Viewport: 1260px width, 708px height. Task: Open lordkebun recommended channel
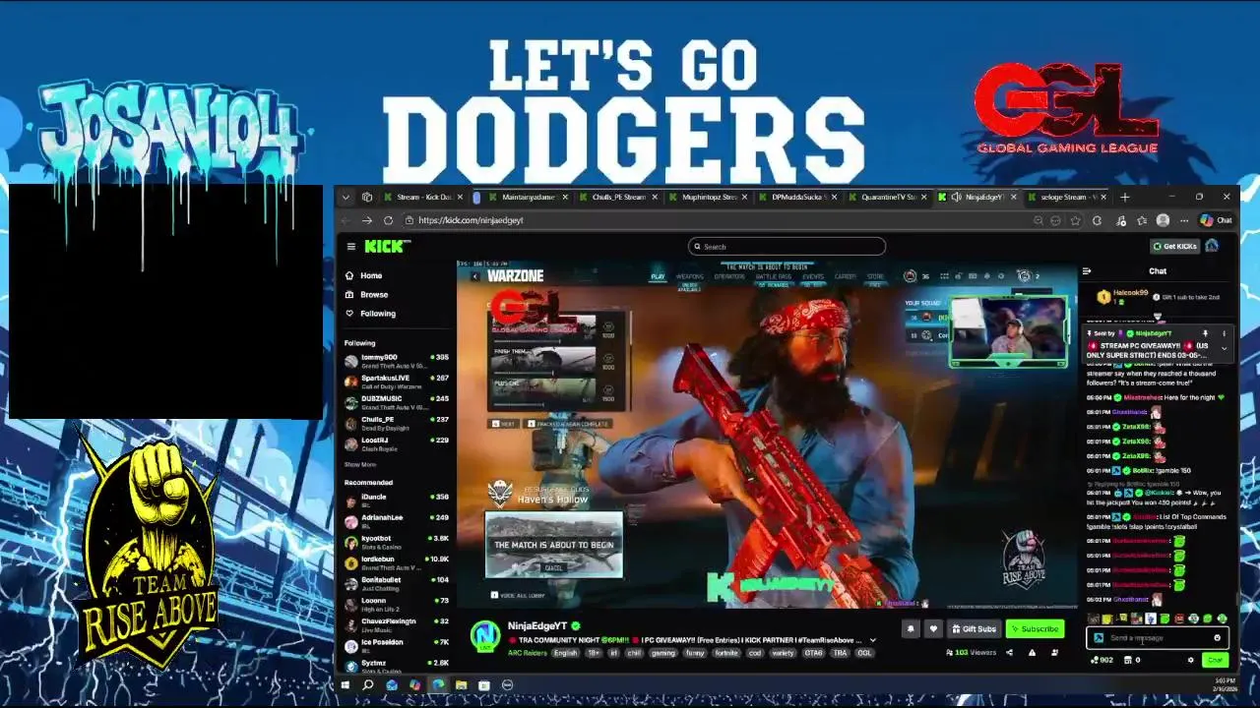coord(397,562)
